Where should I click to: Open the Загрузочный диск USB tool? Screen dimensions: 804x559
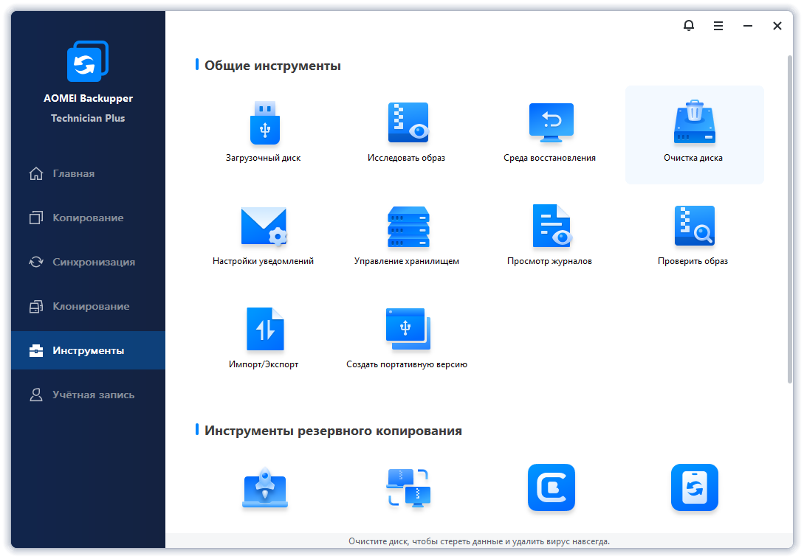pos(264,123)
